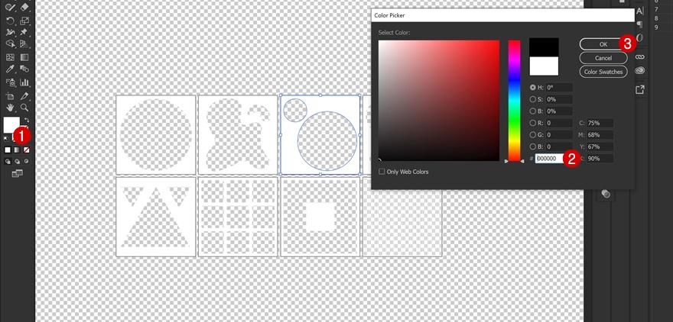The height and width of the screenshot is (322, 673).
Task: Change Screen Mode button
Action: 17,173
